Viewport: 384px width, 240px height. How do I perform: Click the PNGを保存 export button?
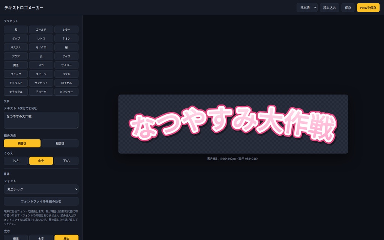point(368,7)
